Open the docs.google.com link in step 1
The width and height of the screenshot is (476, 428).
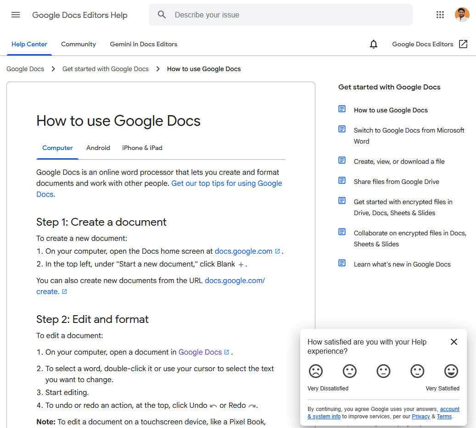click(x=243, y=251)
